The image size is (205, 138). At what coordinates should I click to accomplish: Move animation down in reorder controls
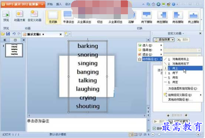coord(186,115)
